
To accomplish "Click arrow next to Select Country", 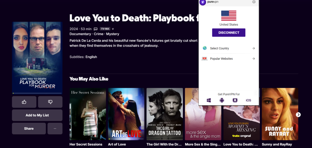I will pyautogui.click(x=253, y=48).
